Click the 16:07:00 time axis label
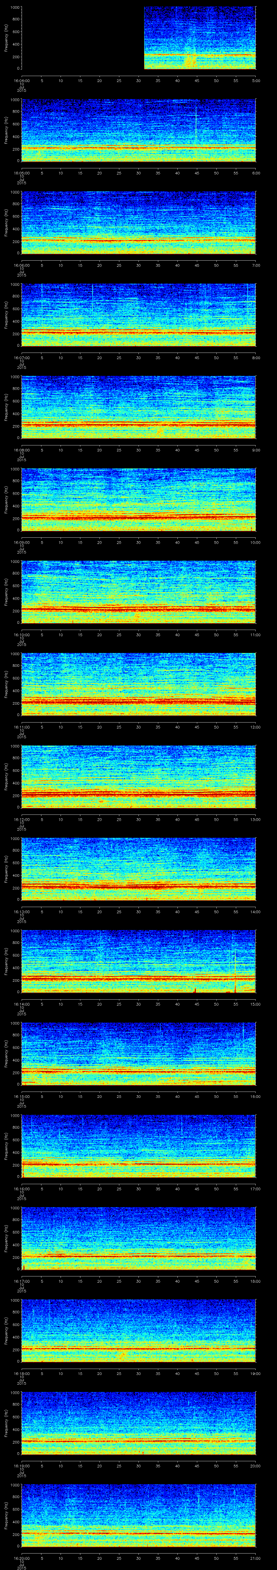This screenshot has width=277, height=1570. tap(21, 358)
